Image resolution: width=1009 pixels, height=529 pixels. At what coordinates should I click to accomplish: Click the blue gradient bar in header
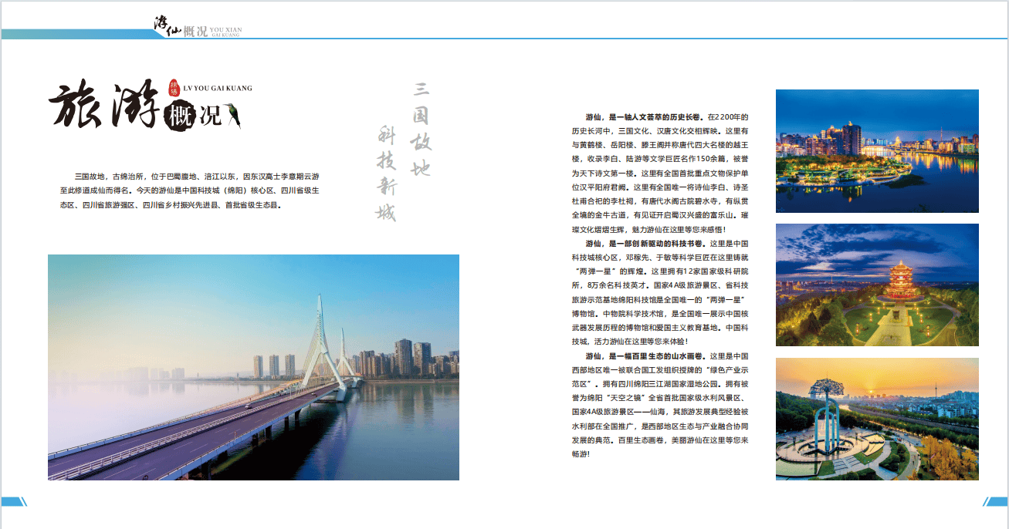pyautogui.click(x=77, y=33)
